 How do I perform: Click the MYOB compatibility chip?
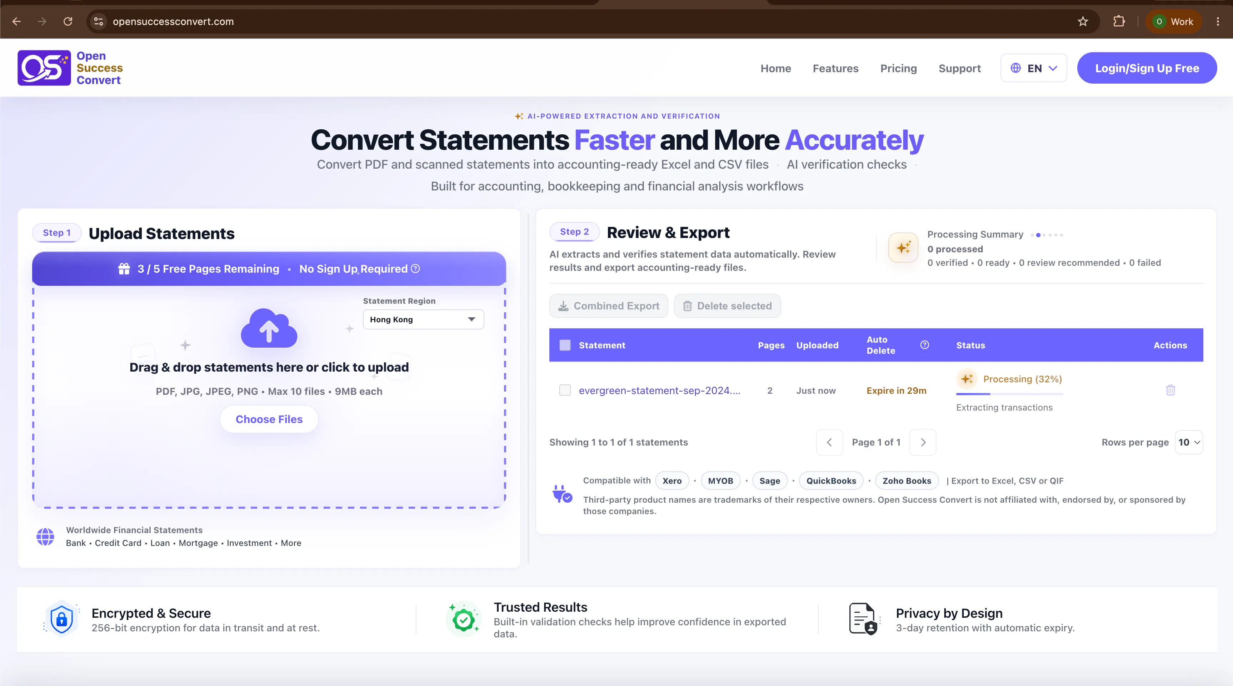coord(720,481)
